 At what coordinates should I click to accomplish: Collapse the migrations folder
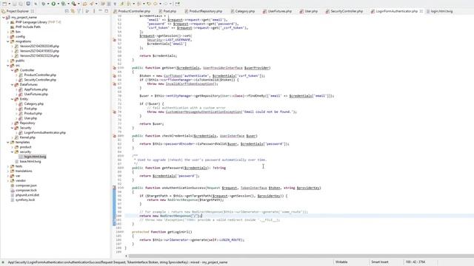8,41
